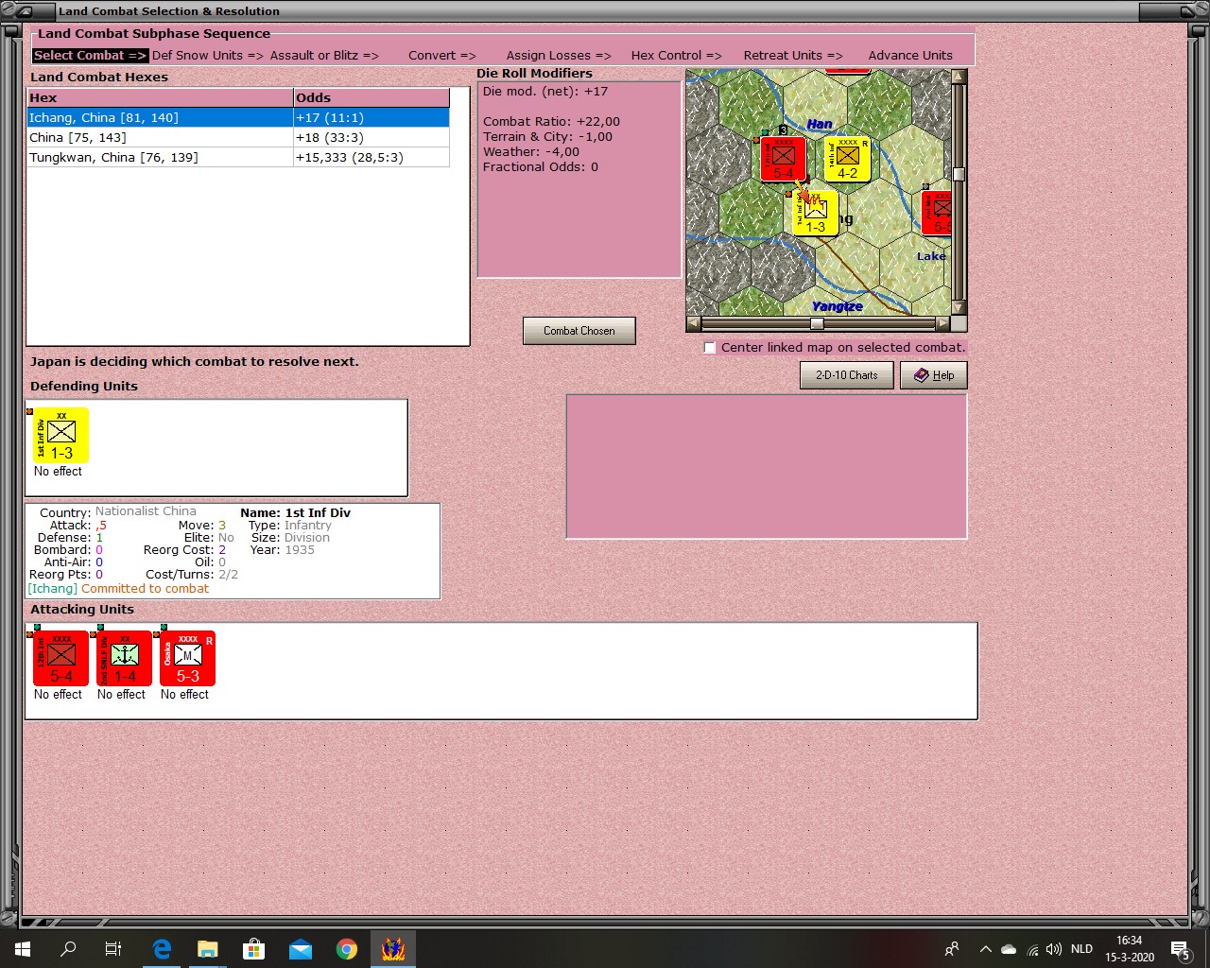
Task: Click the Assault or Blitz => subphase step
Action: coord(324,56)
